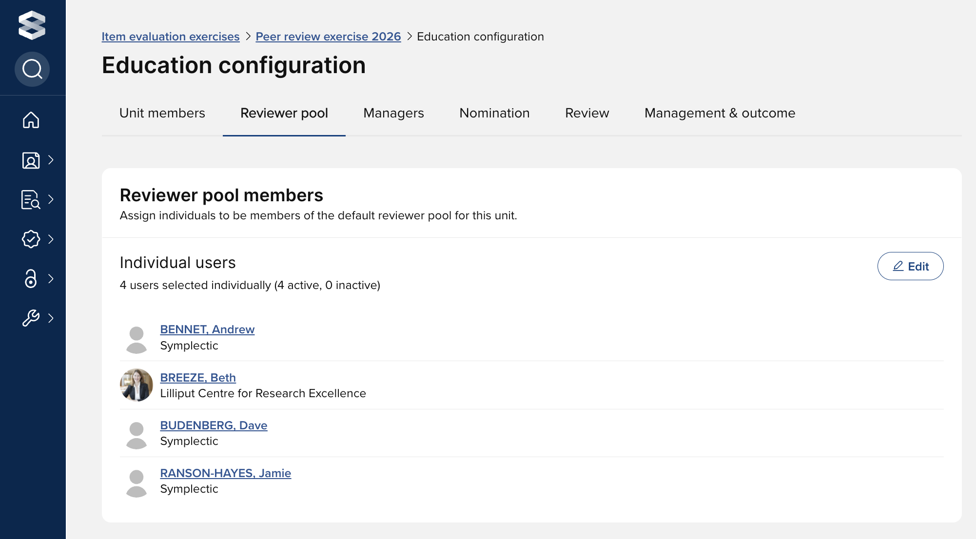976x539 pixels.
Task: Open the Peer review exercise 2026 breadcrumb link
Action: click(328, 37)
